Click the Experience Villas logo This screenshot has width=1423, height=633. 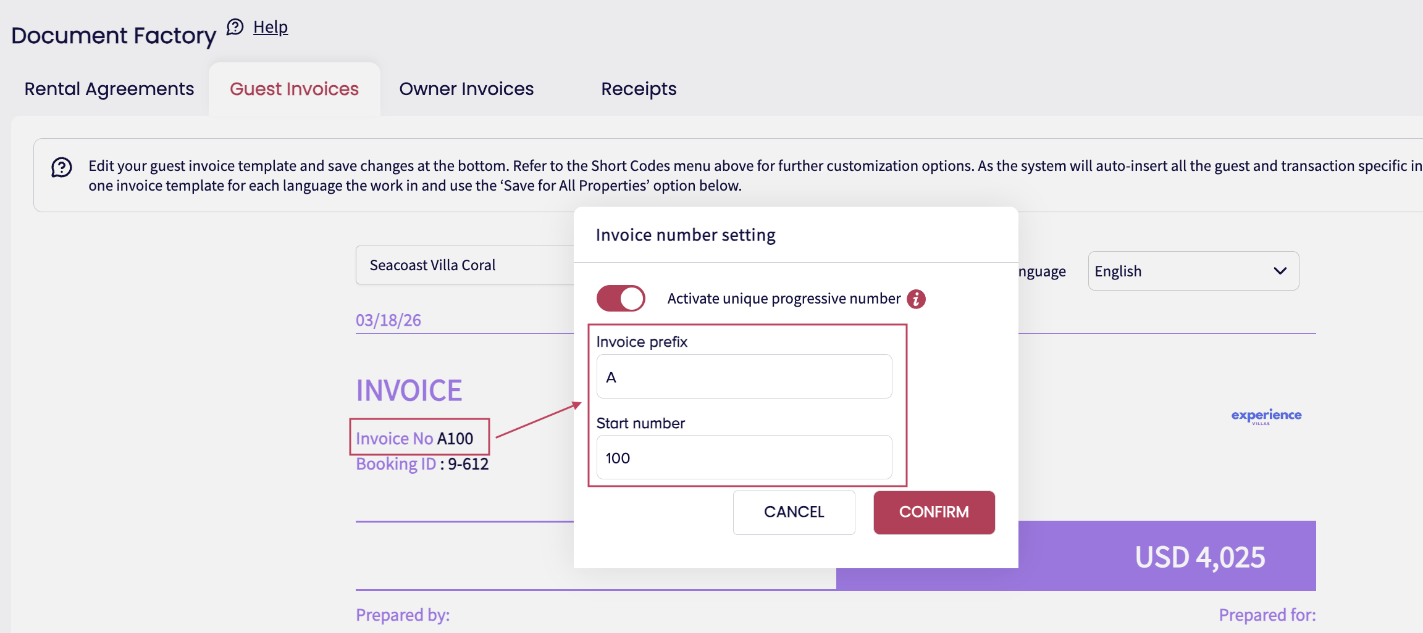pyautogui.click(x=1266, y=416)
